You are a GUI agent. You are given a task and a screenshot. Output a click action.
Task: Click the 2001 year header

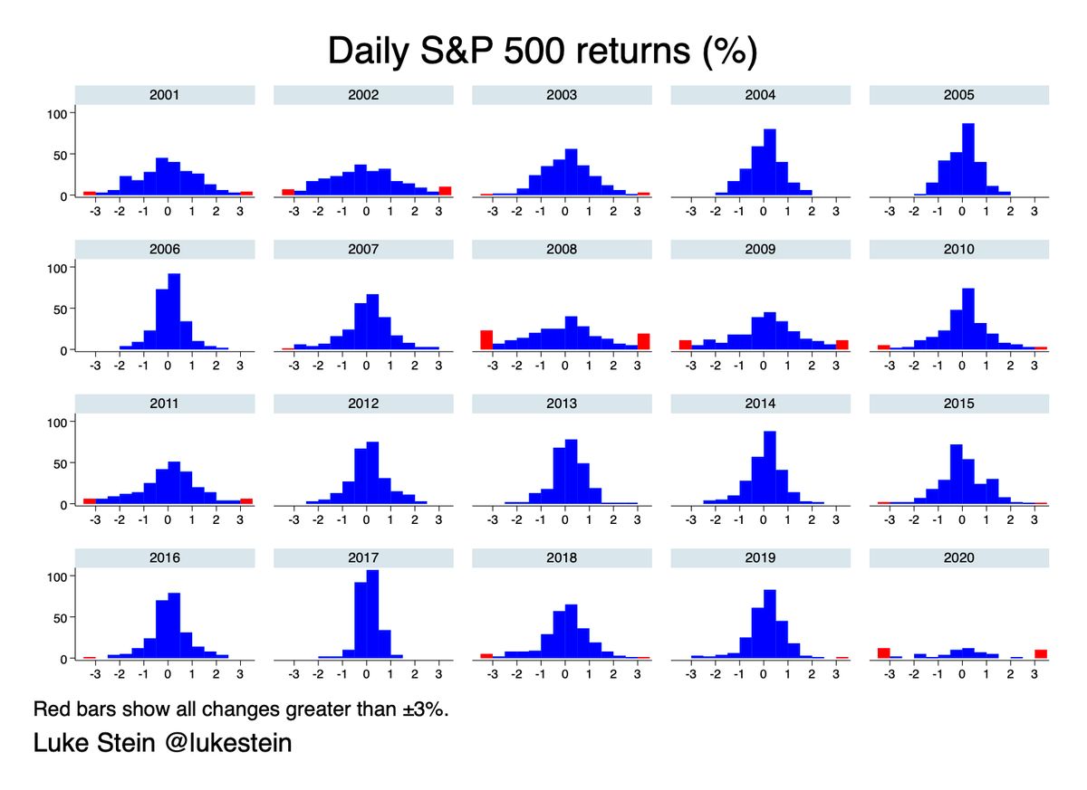tap(164, 94)
